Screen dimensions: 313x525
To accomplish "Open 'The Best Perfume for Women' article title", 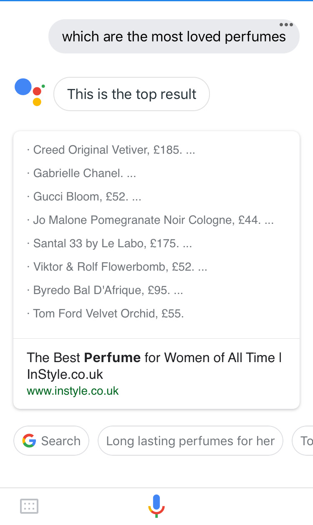I will coord(154,365).
